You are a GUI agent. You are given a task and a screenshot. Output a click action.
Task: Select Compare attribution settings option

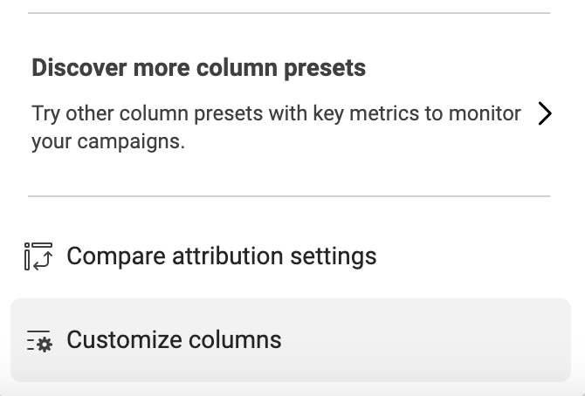click(291, 256)
